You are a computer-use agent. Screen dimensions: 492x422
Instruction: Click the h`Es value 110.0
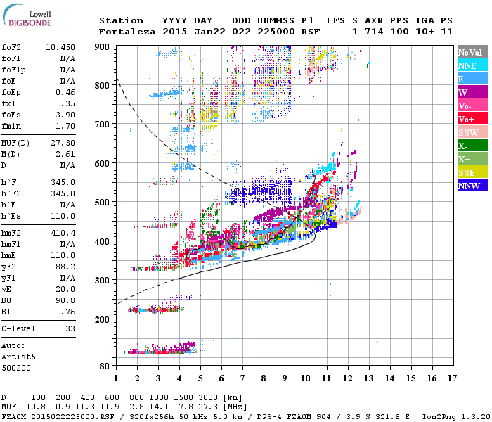tap(63, 217)
